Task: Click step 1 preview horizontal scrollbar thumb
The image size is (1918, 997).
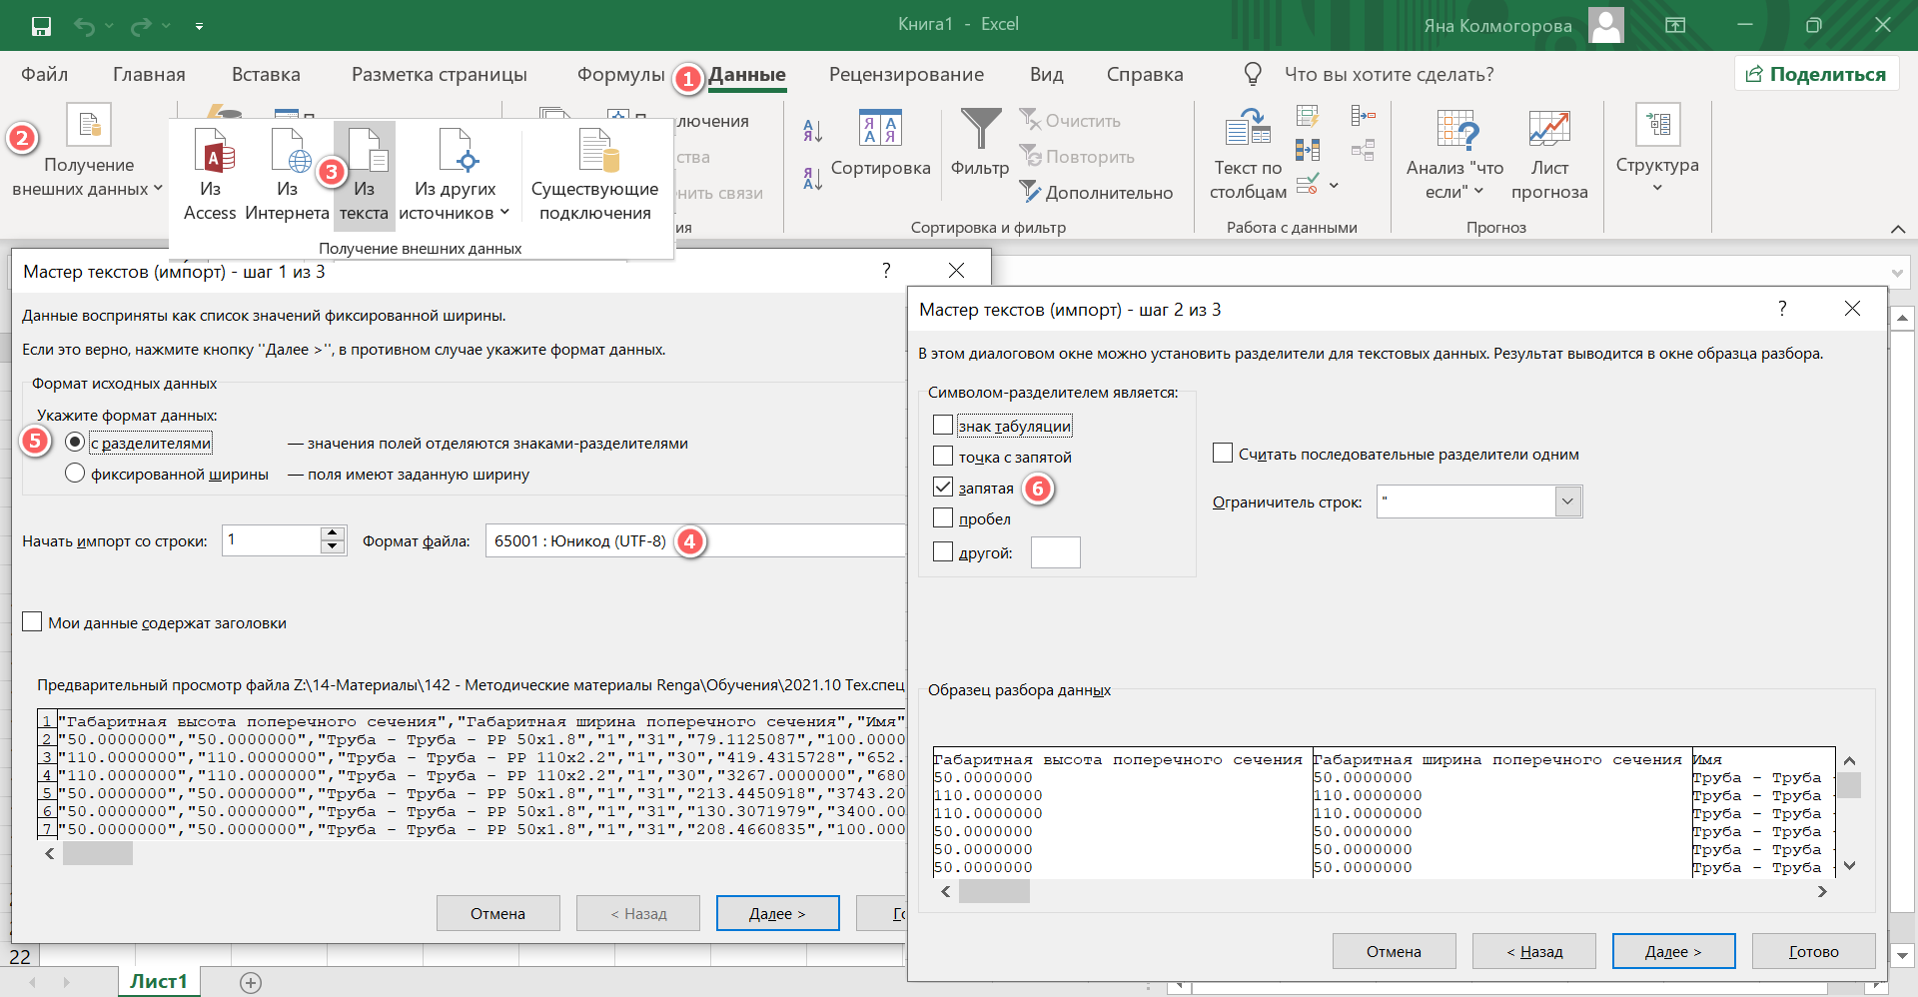Action: coord(98,853)
